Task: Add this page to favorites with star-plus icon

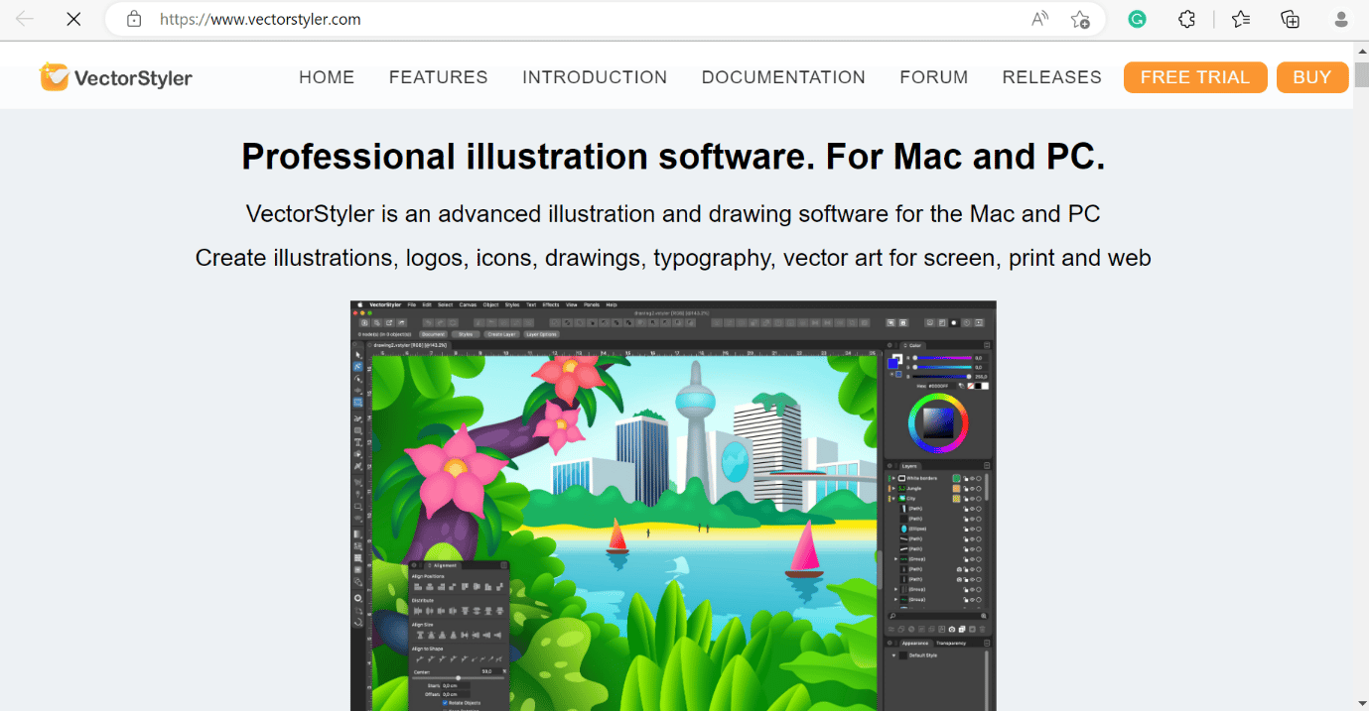Action: pyautogui.click(x=1080, y=19)
